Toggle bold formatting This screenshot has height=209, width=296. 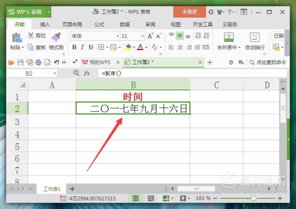click(x=75, y=47)
